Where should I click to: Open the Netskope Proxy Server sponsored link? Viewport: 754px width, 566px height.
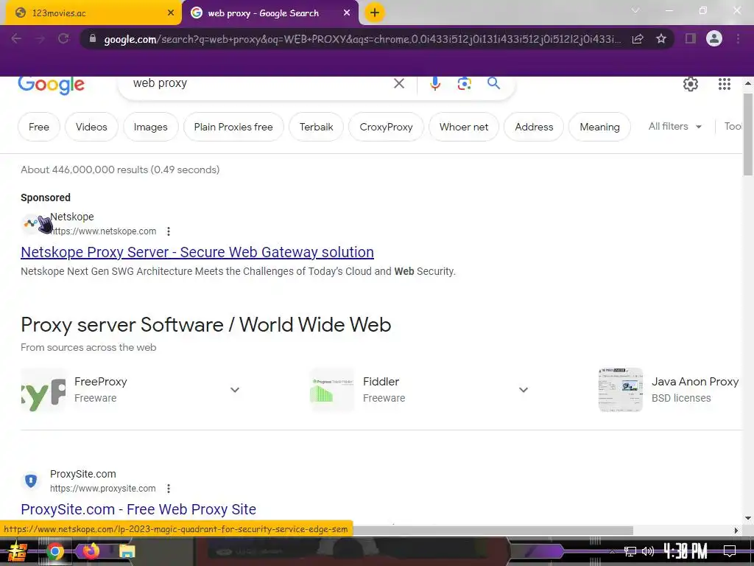coord(197,252)
